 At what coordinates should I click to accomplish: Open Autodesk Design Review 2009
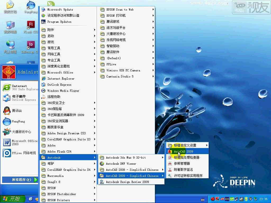[x=131, y=182]
